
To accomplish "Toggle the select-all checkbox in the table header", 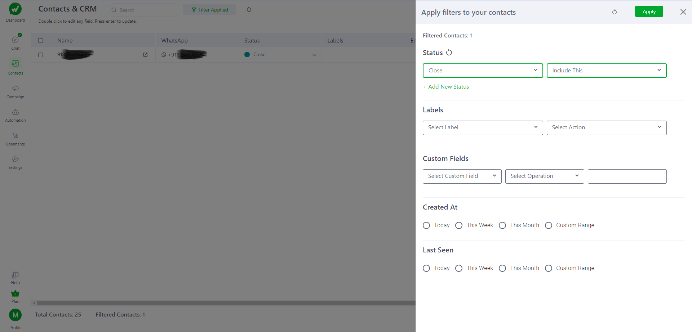I will click(40, 40).
